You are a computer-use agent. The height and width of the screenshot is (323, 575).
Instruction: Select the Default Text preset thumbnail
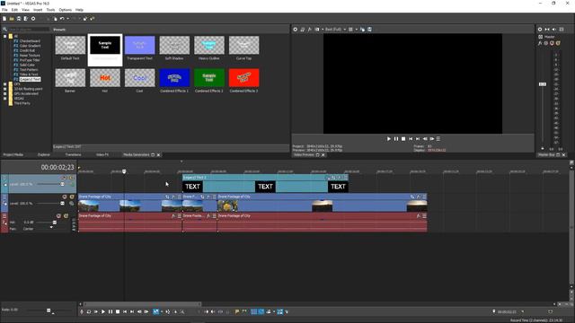click(x=70, y=46)
